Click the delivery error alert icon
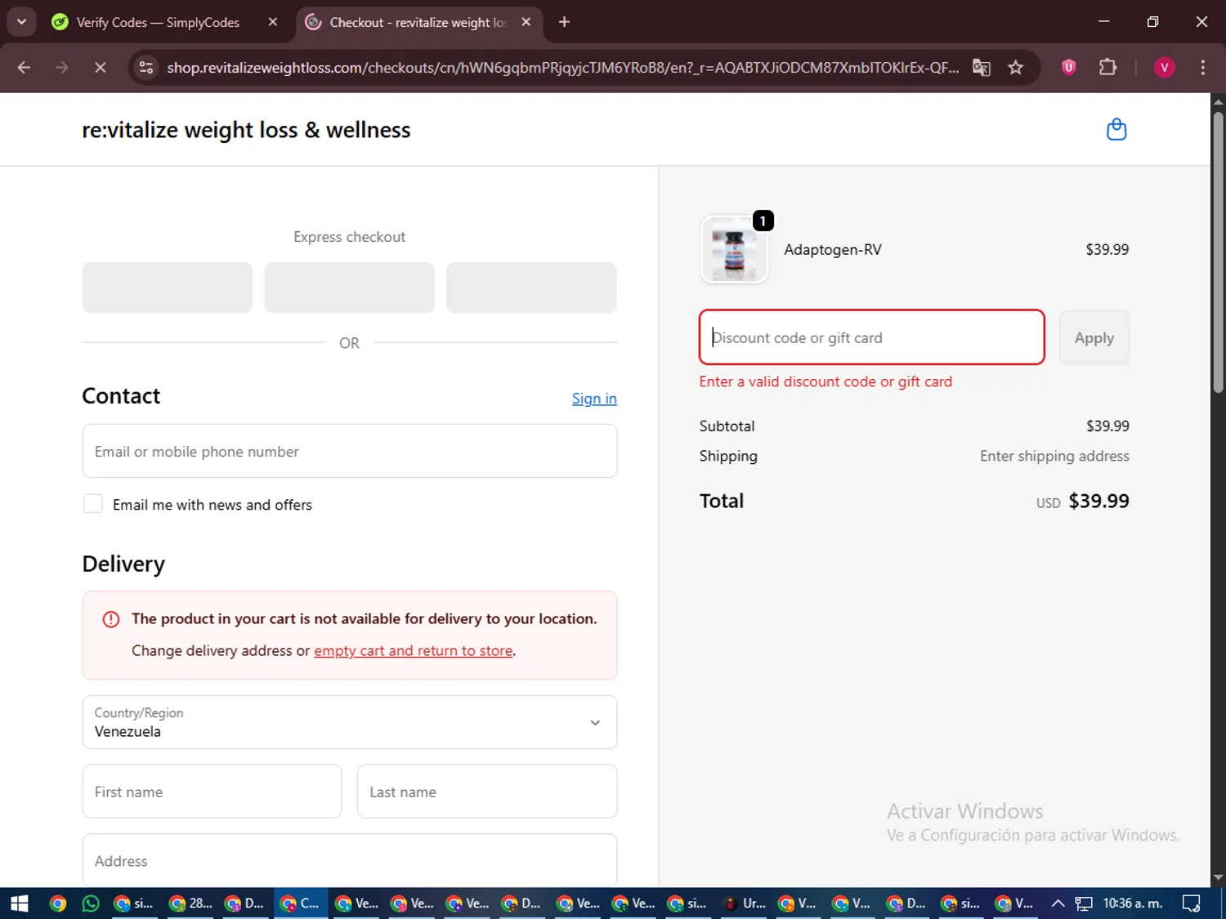 [111, 619]
